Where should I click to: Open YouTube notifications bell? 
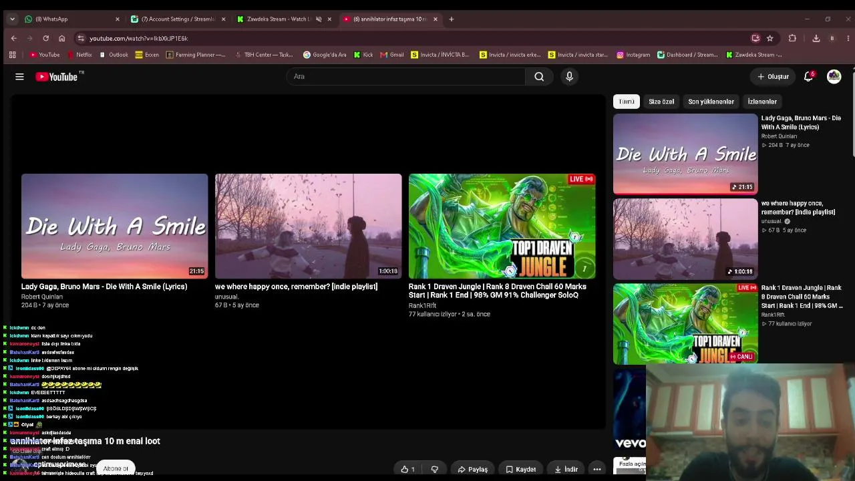coord(808,77)
